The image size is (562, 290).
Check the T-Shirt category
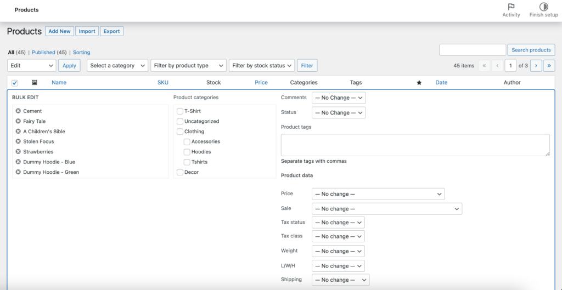click(x=180, y=111)
